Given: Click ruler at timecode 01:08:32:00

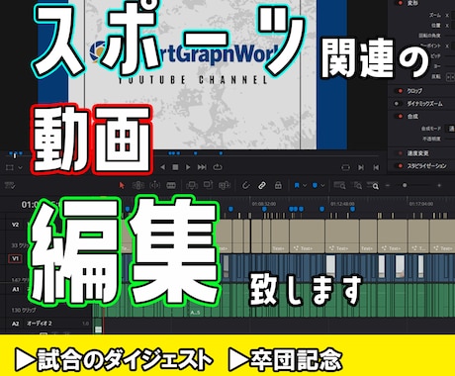Looking at the screenshot, I should [x=264, y=204].
